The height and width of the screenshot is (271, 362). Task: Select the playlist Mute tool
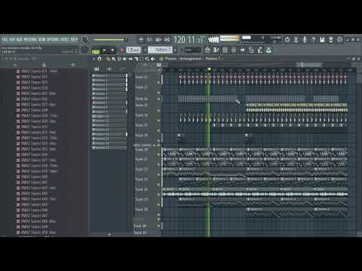pos(124,59)
